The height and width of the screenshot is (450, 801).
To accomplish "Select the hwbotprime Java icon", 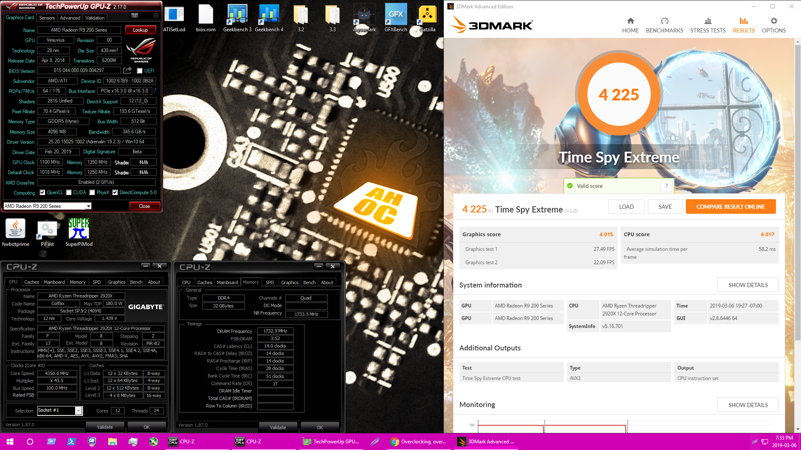I will tap(16, 232).
